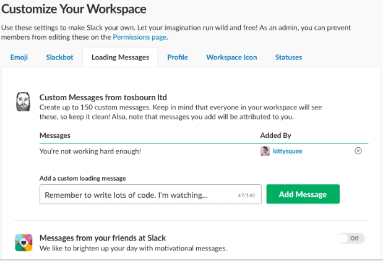
Task: Click the Slack heart icon
Action: click(24, 244)
